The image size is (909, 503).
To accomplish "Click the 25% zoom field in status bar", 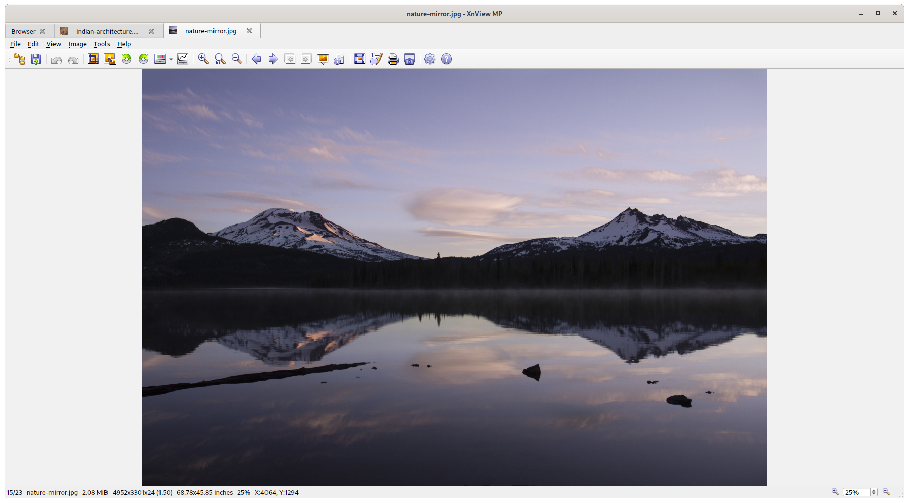I will pos(856,492).
